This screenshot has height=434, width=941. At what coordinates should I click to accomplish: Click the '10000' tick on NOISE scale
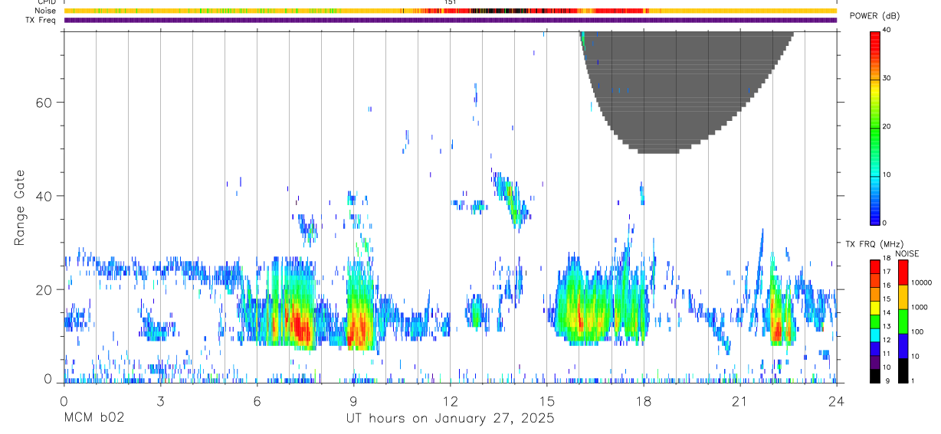pyautogui.click(x=921, y=282)
